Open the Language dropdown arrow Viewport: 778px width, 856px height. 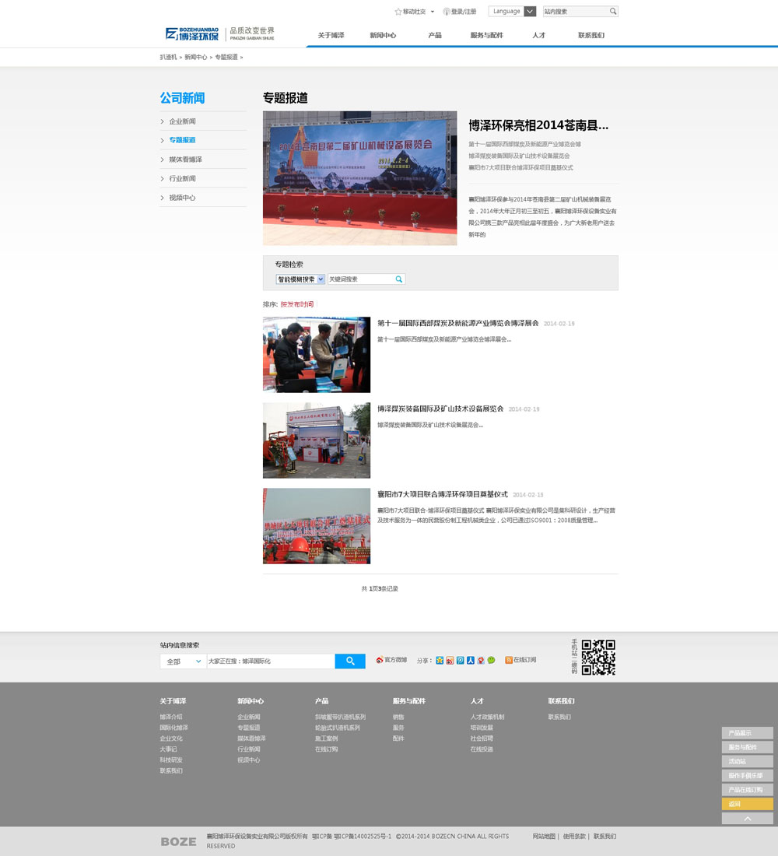[x=530, y=12]
